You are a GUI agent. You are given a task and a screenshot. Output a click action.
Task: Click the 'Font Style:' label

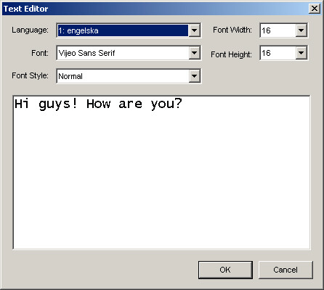[30, 75]
